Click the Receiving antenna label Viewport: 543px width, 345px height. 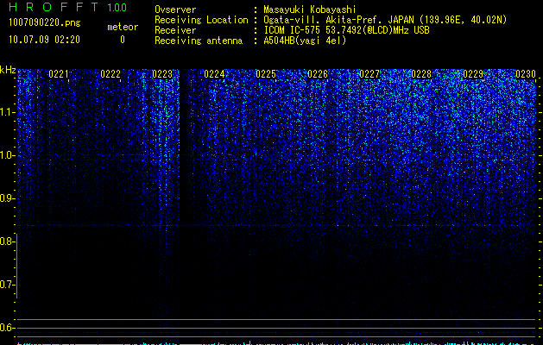tap(199, 41)
